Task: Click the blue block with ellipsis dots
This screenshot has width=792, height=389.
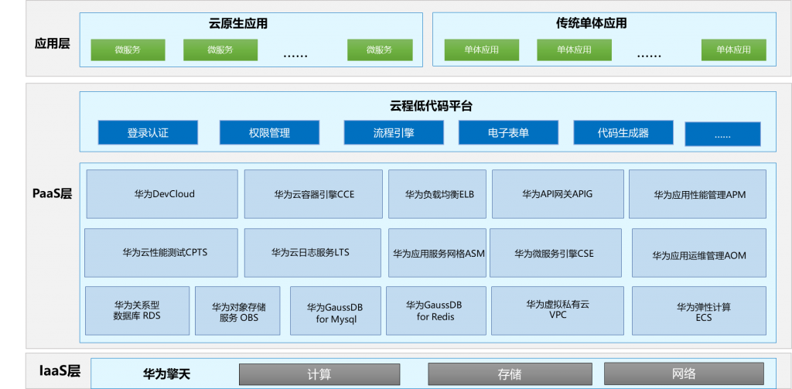Action: pos(722,135)
